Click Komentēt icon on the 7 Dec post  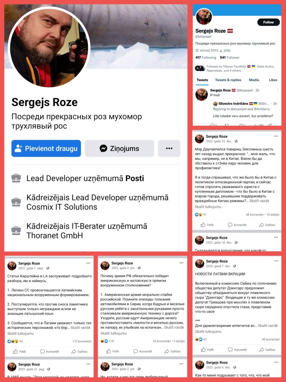[230, 350]
